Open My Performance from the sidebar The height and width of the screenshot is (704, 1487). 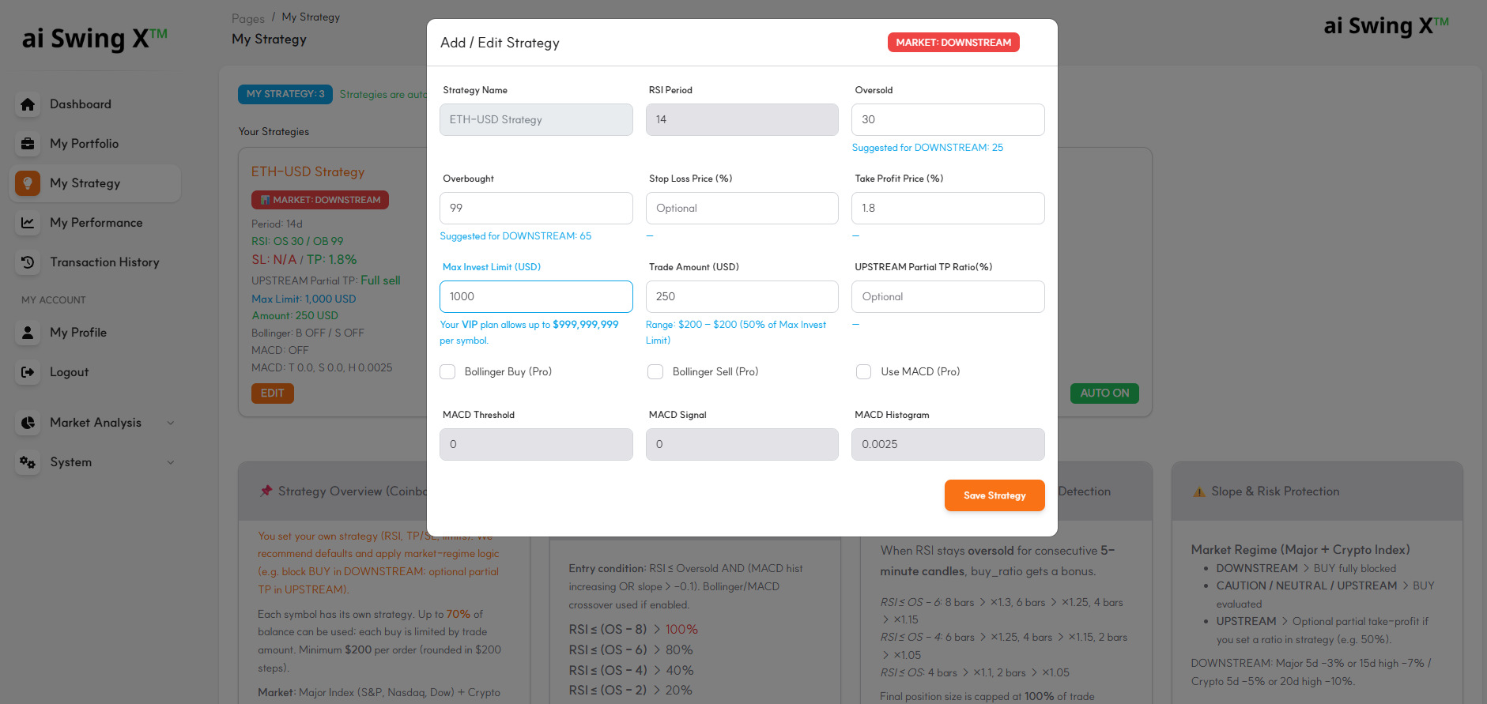(x=96, y=223)
